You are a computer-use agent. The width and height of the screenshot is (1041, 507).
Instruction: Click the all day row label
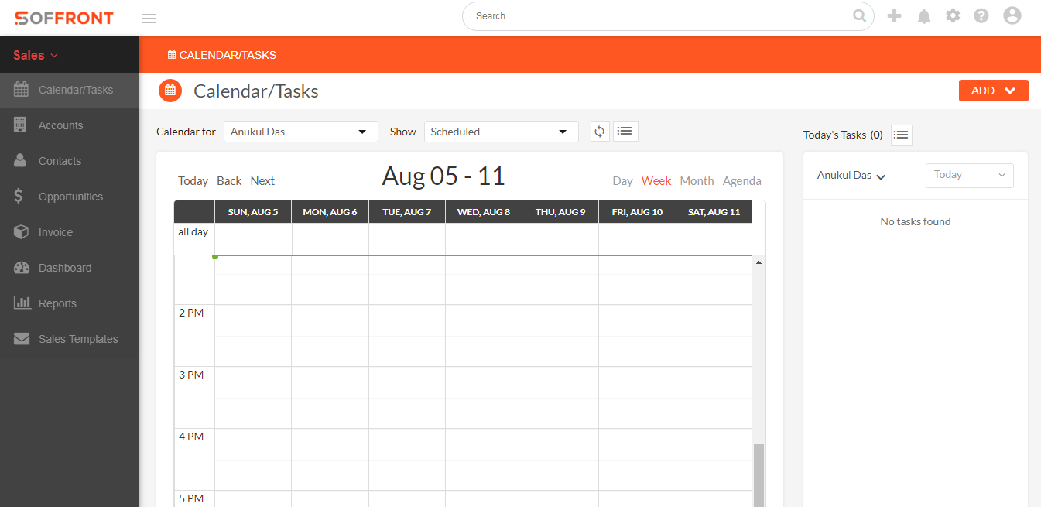point(193,231)
